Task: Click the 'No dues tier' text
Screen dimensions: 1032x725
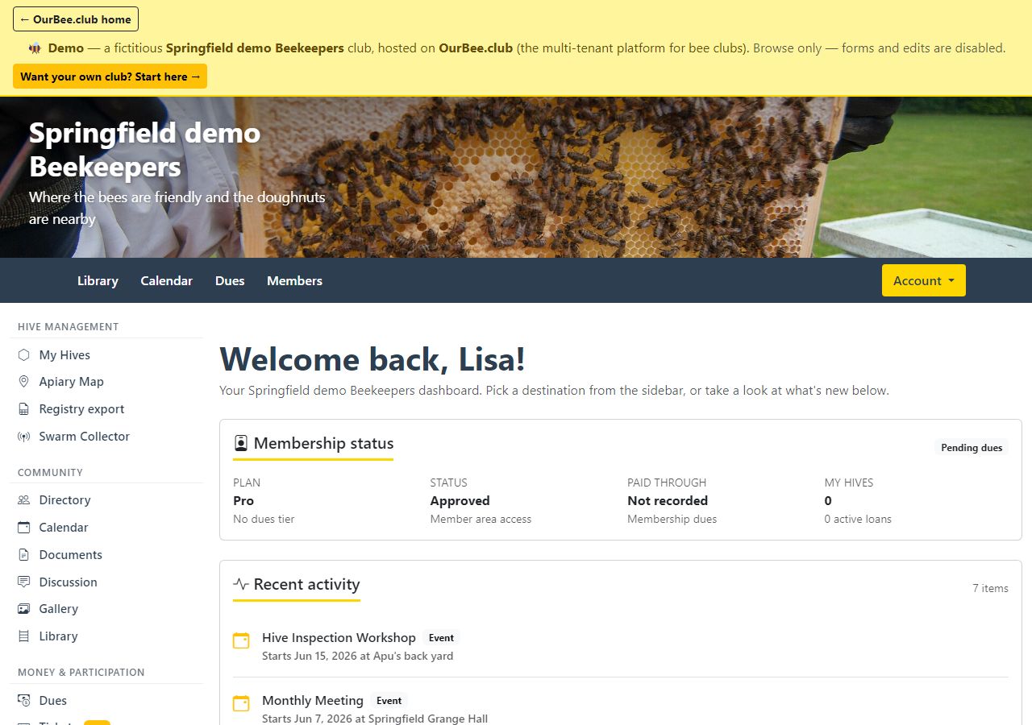Action: coord(264,519)
